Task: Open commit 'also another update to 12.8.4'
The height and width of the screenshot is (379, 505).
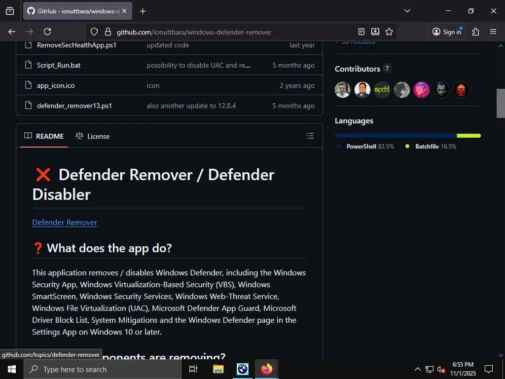Action: tap(191, 106)
